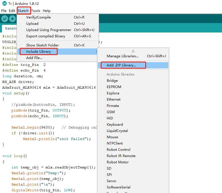Screen dimensions: 222x193
Task: Include the LiquidCrystal library
Action: [x=133, y=131]
